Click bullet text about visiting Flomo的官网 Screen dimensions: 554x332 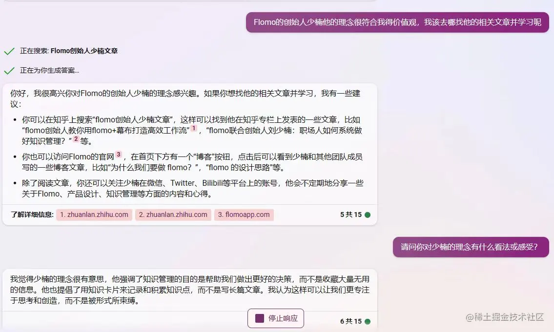coord(192,162)
